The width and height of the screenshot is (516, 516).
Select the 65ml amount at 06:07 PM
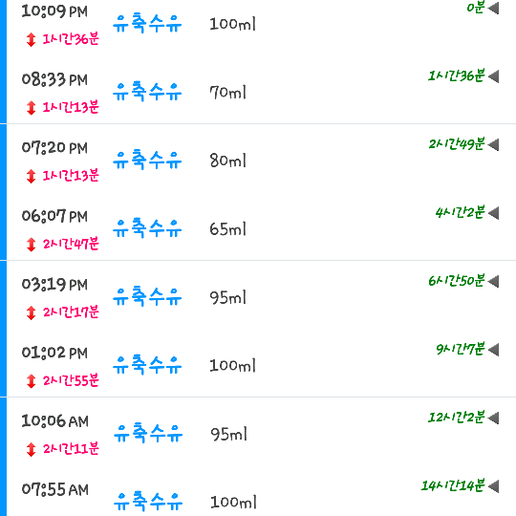[x=227, y=228]
